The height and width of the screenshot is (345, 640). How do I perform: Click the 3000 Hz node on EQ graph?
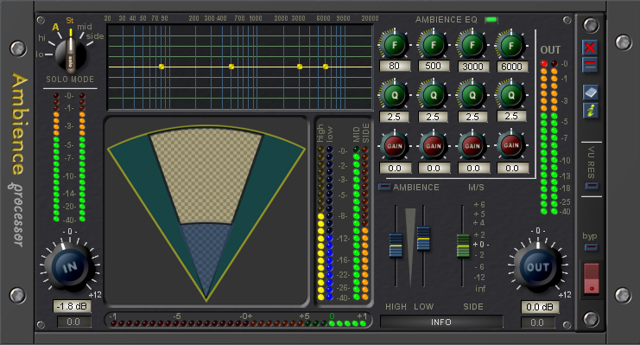300,67
